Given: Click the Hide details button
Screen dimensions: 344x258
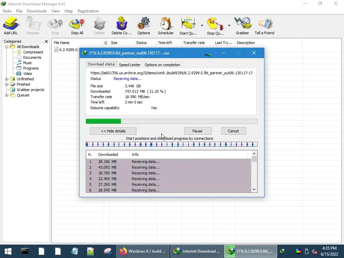Looking at the screenshot, I should click(x=113, y=131).
